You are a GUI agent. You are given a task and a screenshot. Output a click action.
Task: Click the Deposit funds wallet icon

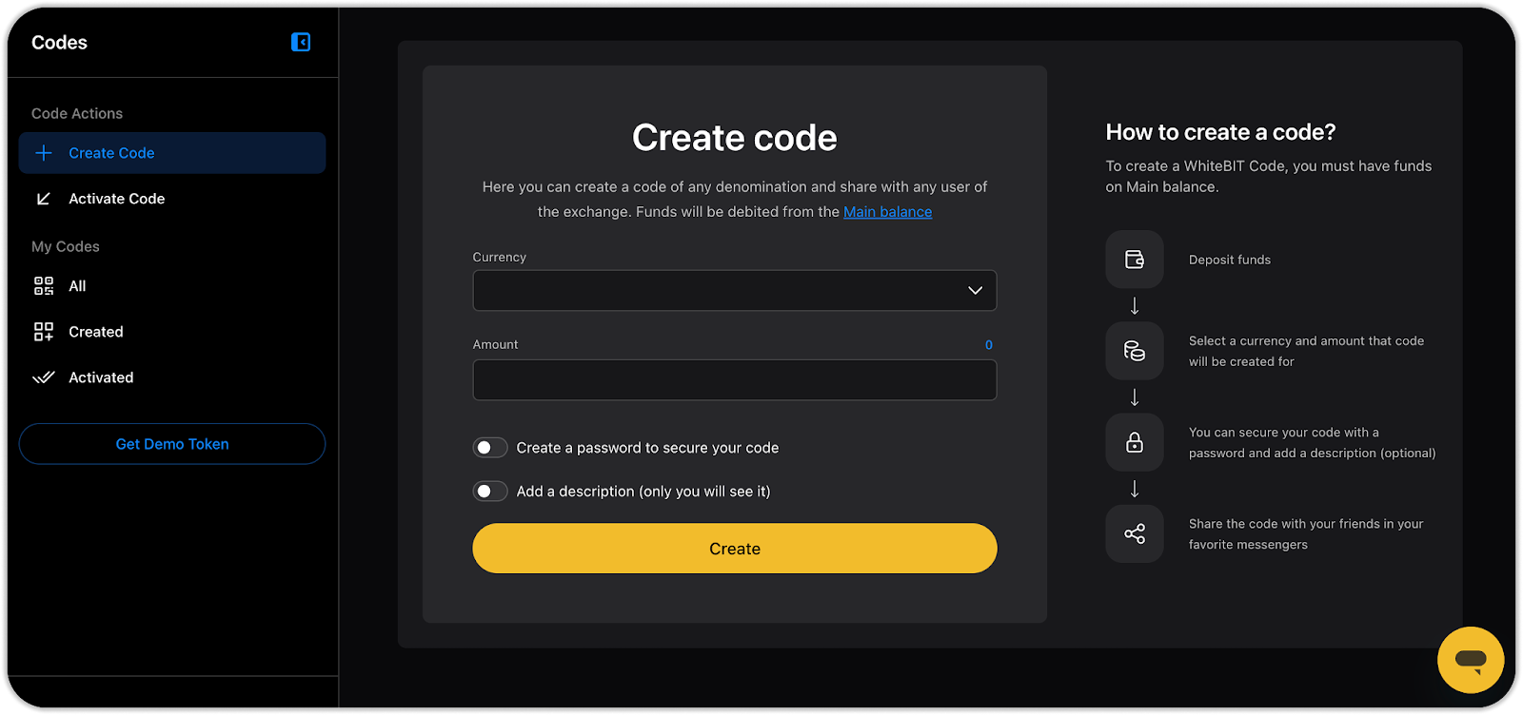[1135, 260]
